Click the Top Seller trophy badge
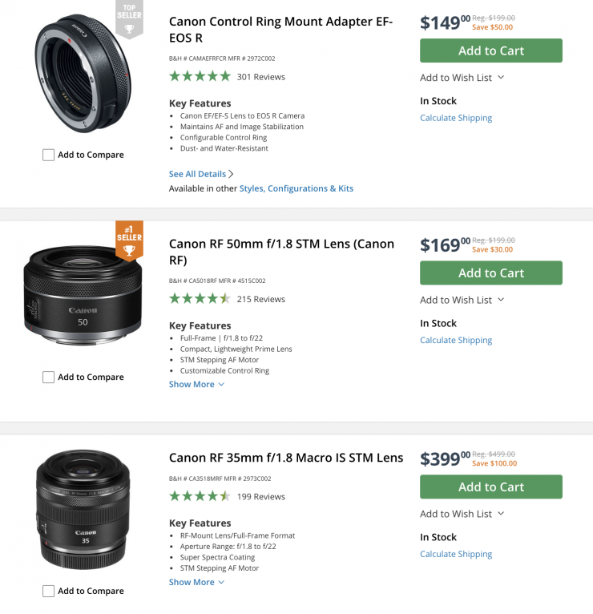Image resolution: width=593 pixels, height=614 pixels. click(129, 22)
